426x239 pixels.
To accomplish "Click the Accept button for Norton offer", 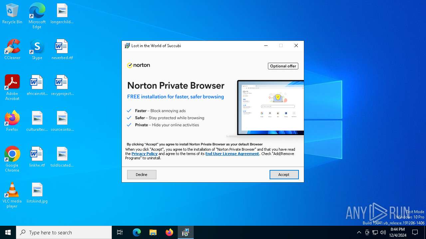I will coord(284,175).
